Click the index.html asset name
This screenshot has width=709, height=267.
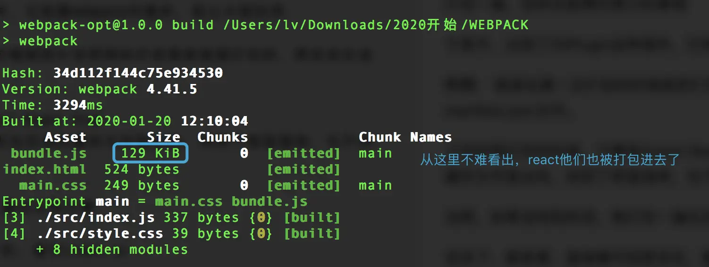[44, 169]
